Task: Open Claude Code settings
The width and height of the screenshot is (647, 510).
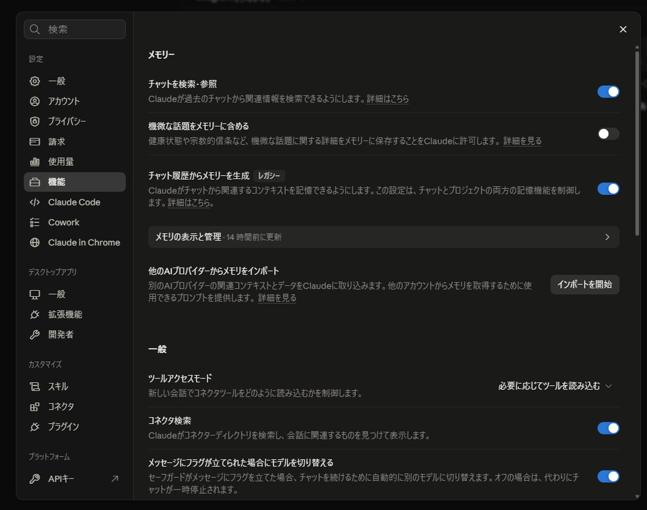Action: tap(75, 202)
